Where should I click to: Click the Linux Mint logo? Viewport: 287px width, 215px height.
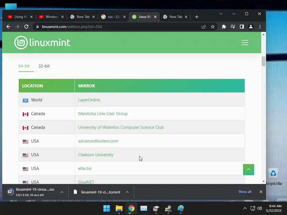point(42,43)
